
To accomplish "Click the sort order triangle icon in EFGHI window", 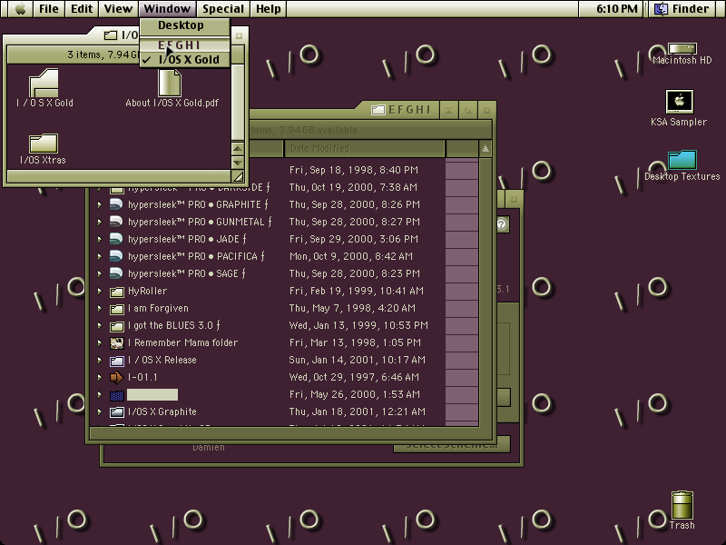I will tap(485, 148).
